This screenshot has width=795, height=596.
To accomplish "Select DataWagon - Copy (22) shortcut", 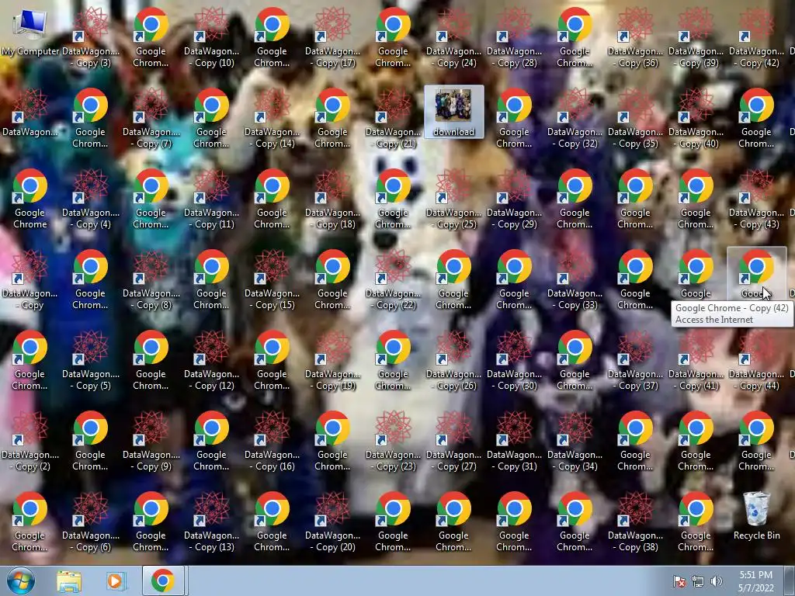I will (x=394, y=279).
